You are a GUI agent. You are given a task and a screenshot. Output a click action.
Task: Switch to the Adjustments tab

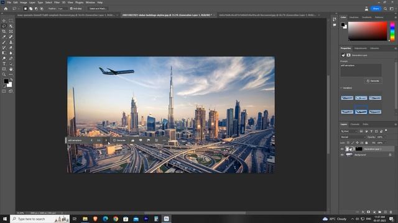click(x=361, y=48)
